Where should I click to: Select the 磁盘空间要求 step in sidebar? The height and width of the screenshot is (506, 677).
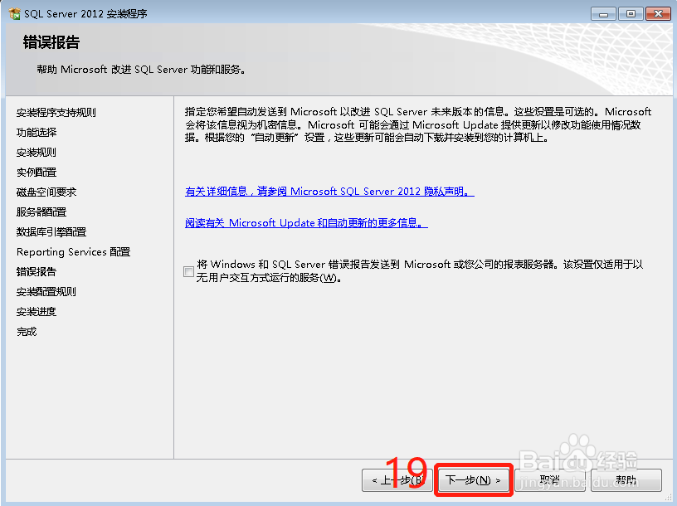(46, 192)
